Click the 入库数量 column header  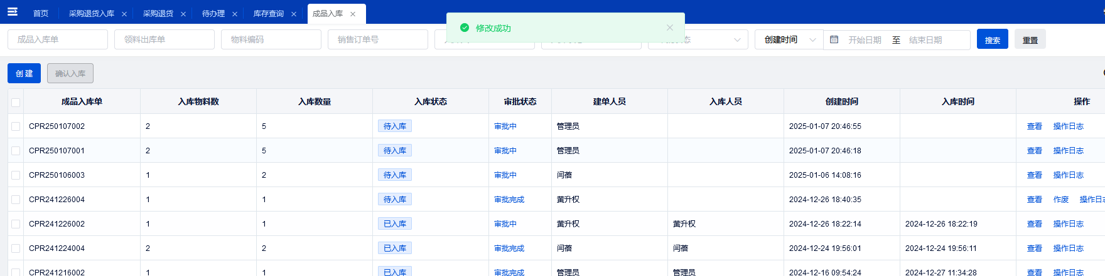[x=315, y=101]
